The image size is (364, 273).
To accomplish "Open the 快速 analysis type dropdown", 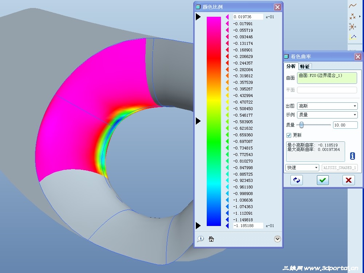I will (302, 167).
